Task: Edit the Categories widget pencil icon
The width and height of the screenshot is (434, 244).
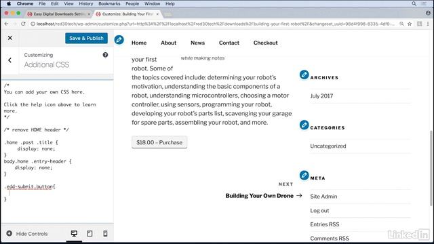Action: click(x=304, y=125)
